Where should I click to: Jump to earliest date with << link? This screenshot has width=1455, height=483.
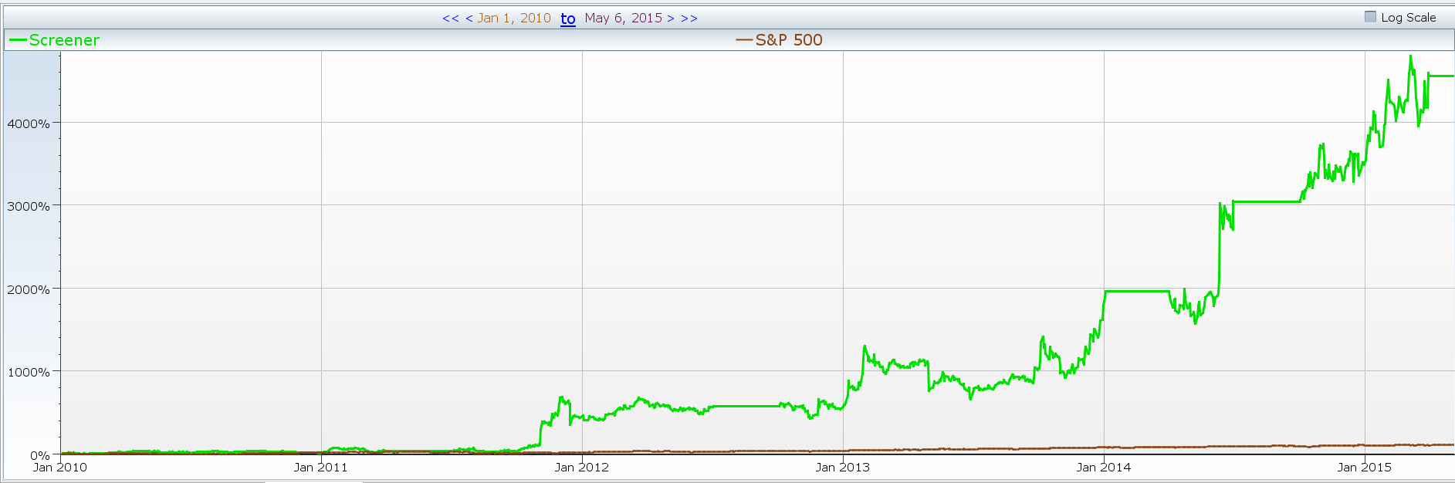(450, 19)
